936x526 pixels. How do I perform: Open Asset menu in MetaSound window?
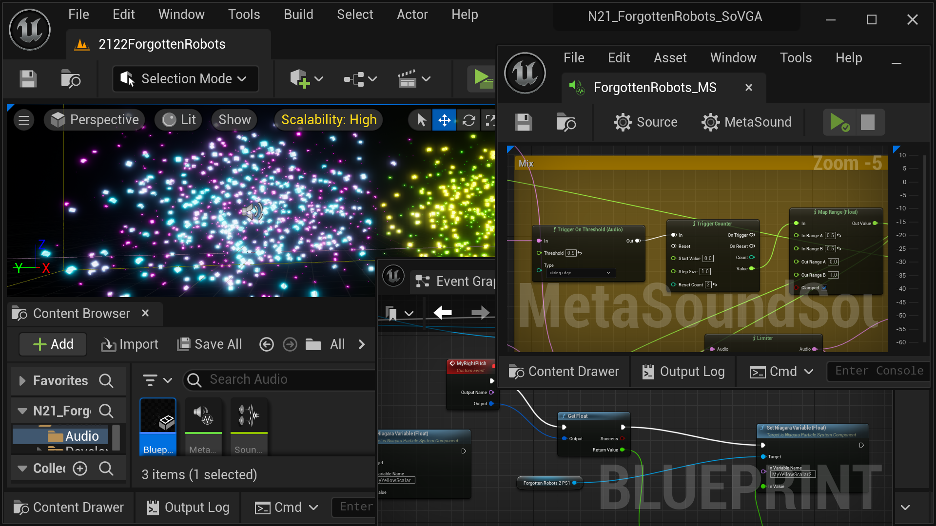(x=670, y=58)
